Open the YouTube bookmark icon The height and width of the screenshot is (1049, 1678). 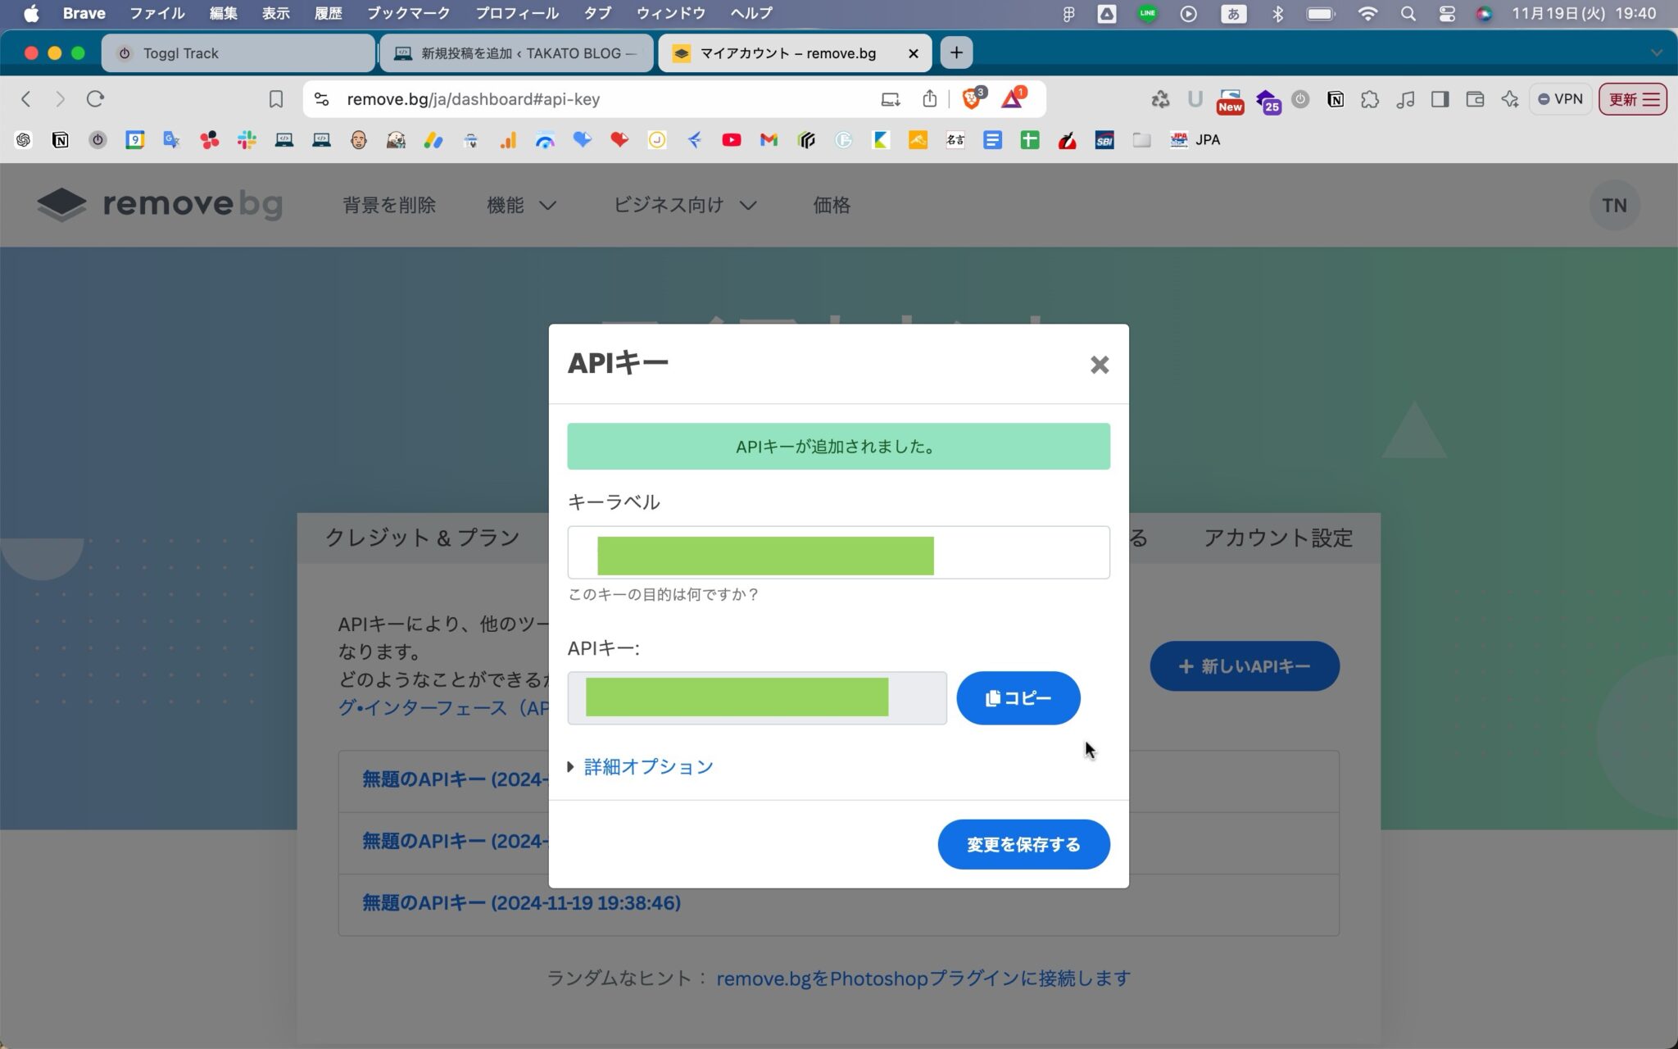732,139
